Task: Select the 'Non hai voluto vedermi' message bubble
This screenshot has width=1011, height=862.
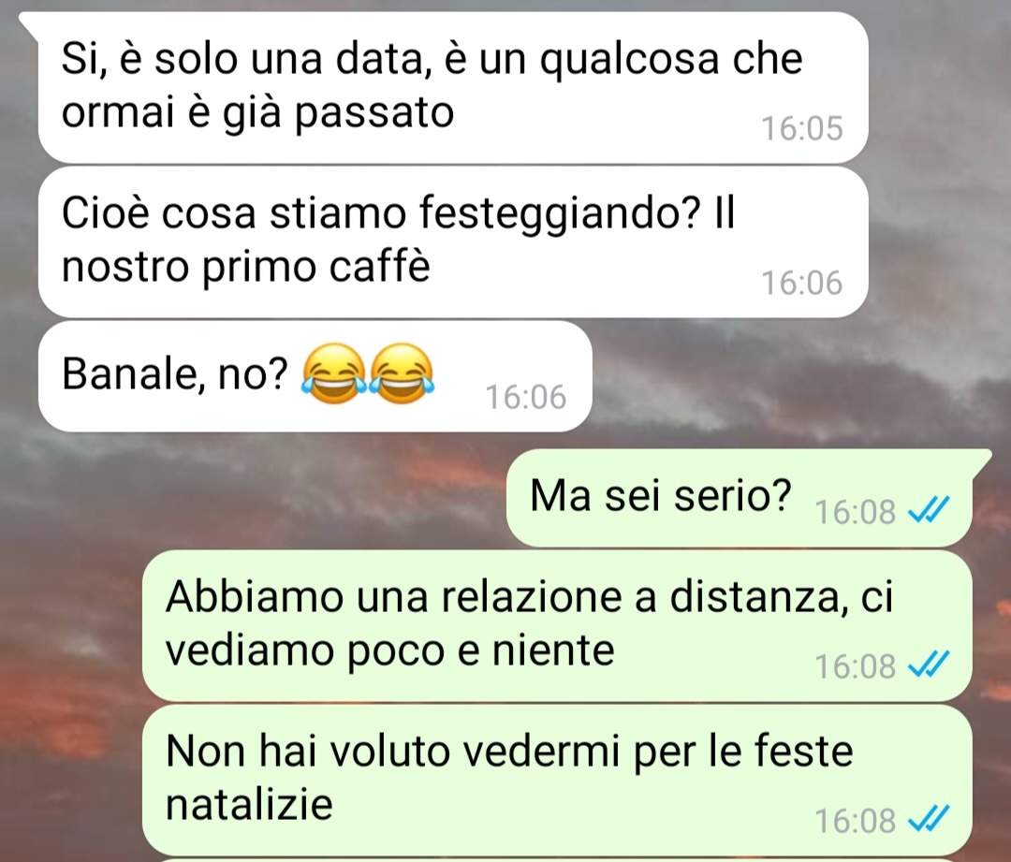Action: coord(557,781)
